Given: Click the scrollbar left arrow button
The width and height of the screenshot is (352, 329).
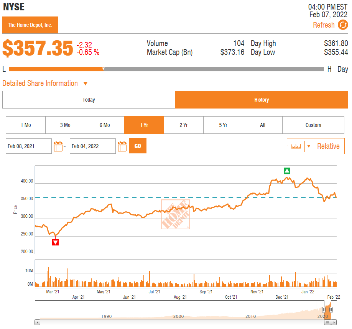Looking at the screenshot, I should pos(38,322).
